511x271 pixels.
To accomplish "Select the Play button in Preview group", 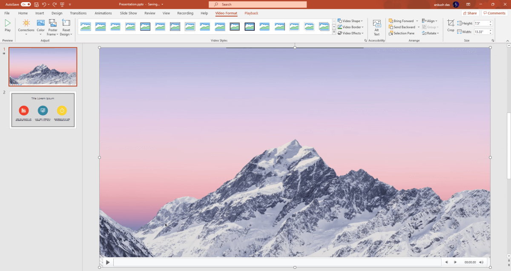I will tap(7, 26).
